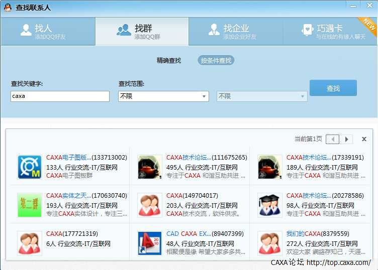Switch to the 找人 tab
This screenshot has width=378, height=270.
tap(48, 31)
